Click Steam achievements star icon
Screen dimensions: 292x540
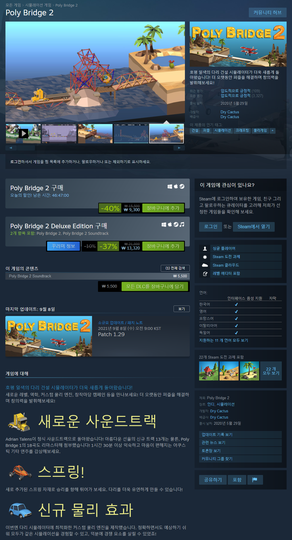click(205, 257)
